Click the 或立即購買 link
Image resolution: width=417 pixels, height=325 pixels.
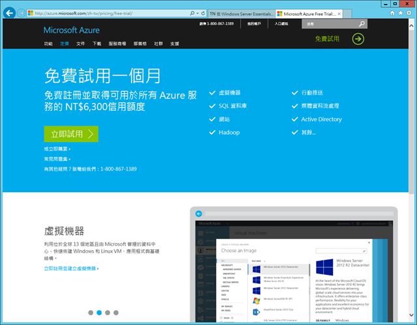point(57,149)
